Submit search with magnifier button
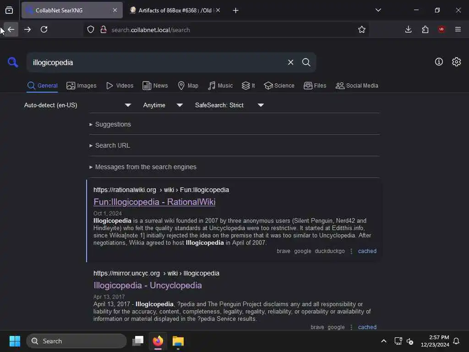469x352 pixels. 306,62
